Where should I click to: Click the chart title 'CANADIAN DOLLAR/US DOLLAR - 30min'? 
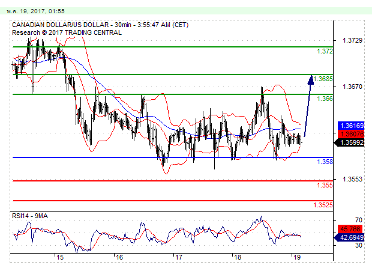click(x=71, y=25)
